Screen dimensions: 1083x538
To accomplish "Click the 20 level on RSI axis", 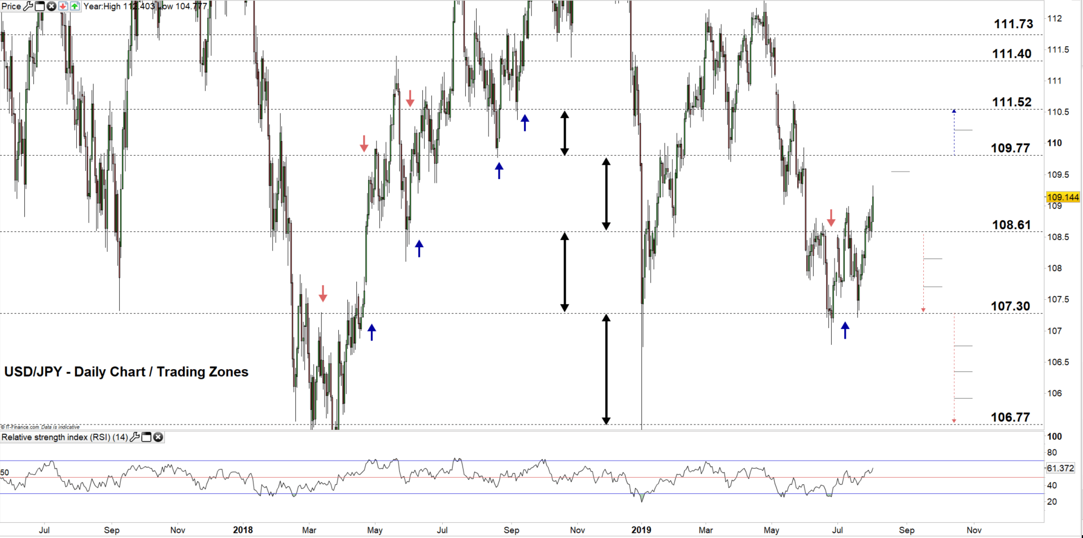I will point(1052,502).
